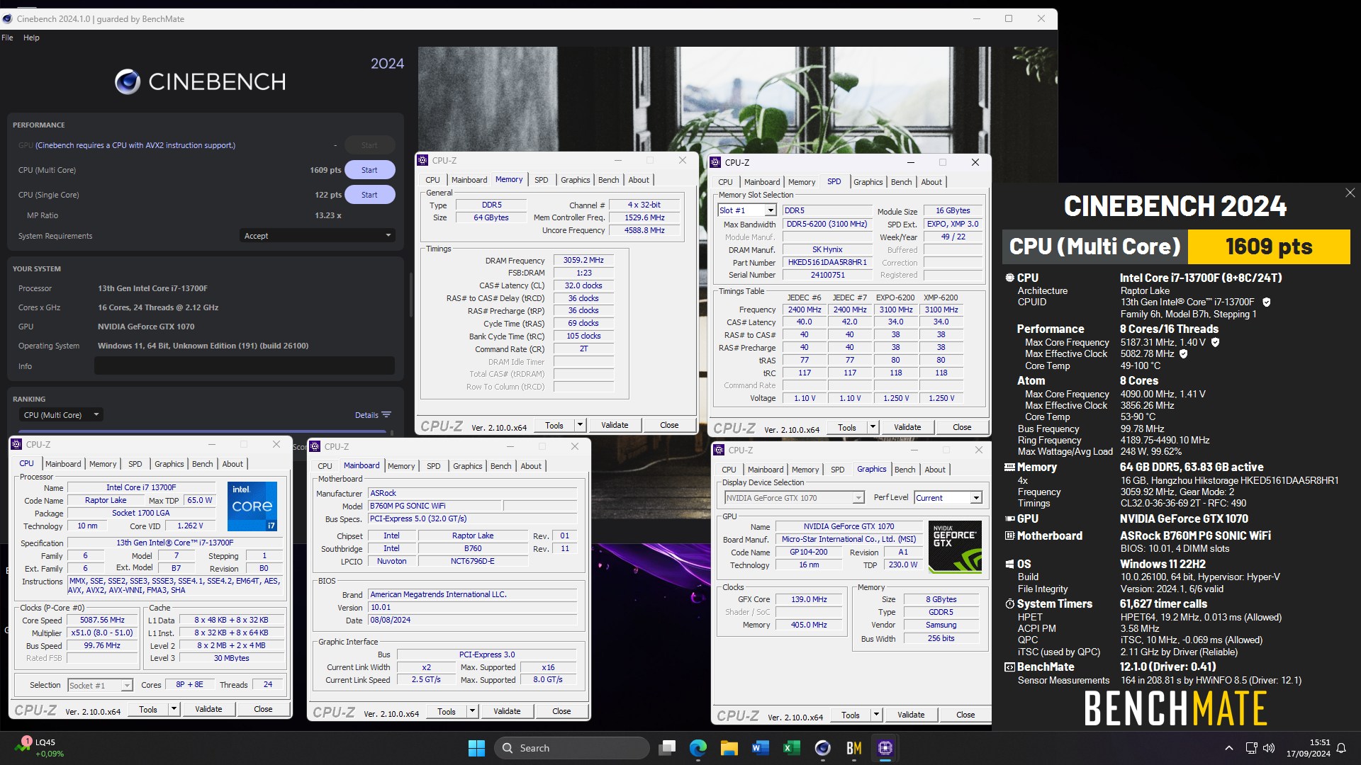Open the Windows Start menu

coord(476,748)
